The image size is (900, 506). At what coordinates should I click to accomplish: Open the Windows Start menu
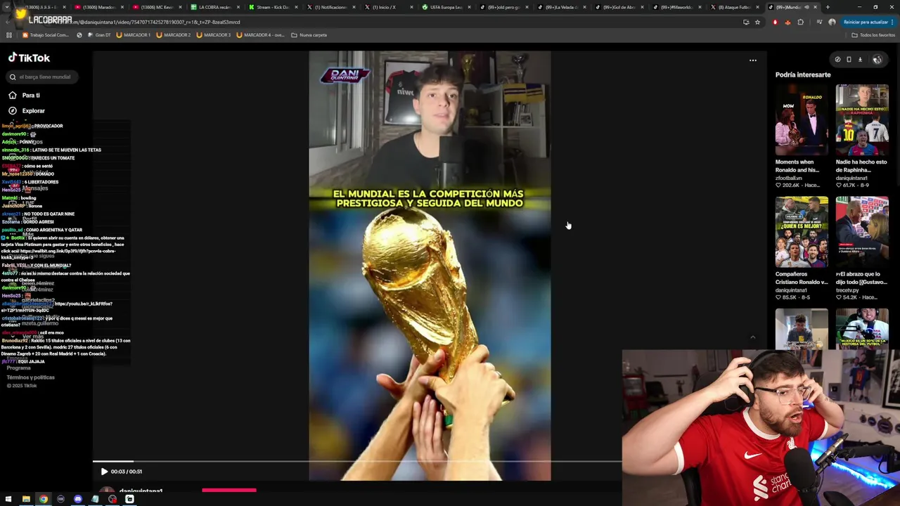[x=8, y=499]
